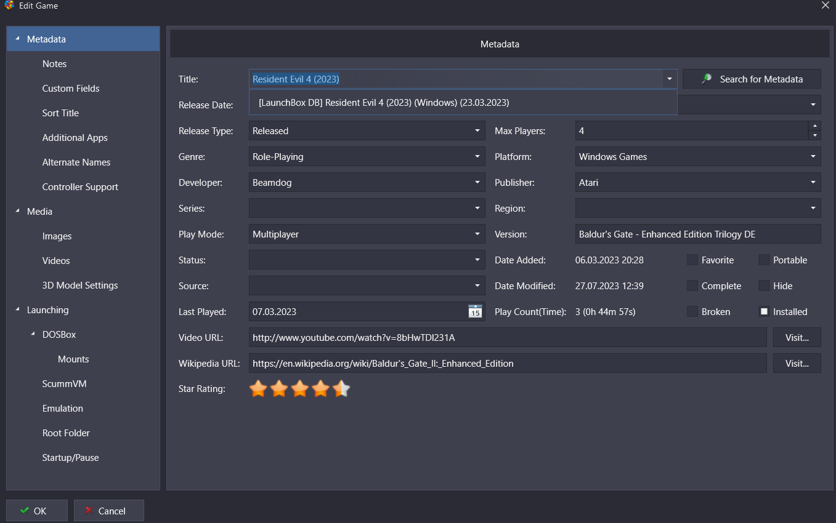Open the Videos section
This screenshot has height=523, width=836.
(x=56, y=260)
